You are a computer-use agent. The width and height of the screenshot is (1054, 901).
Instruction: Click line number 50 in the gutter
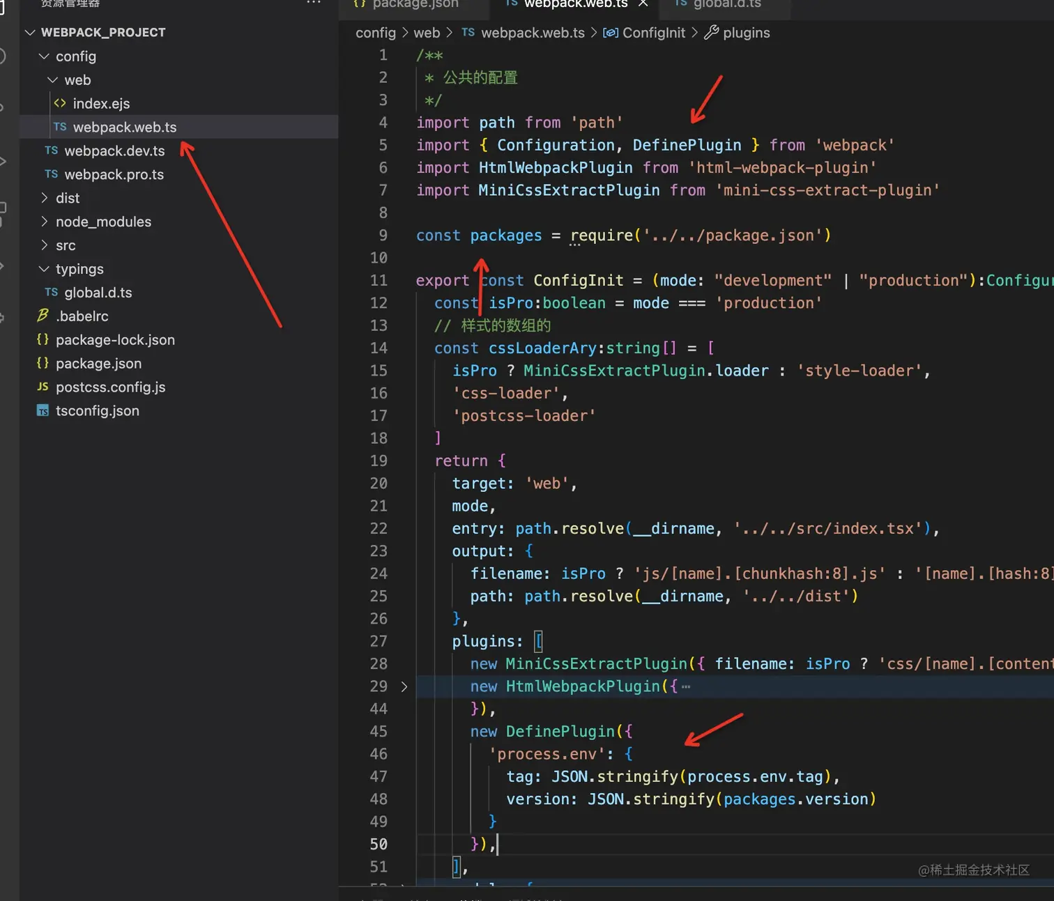(379, 844)
